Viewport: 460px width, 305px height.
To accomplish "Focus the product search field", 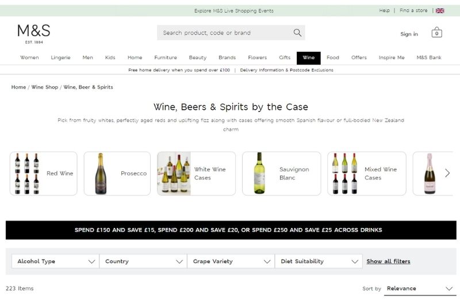I will [231, 33].
